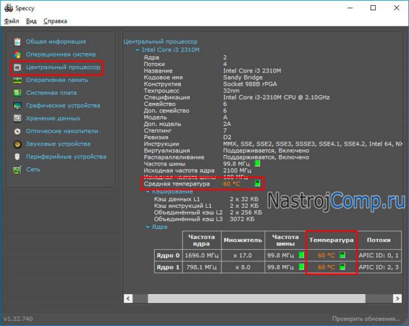This screenshot has height=326, width=409.
Task: Open Оптические накопители section
Action: [62, 131]
